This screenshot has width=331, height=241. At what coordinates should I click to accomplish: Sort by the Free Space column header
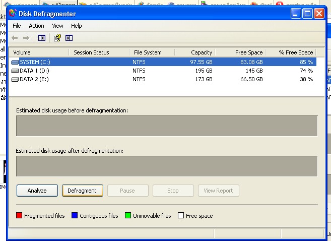pos(240,52)
